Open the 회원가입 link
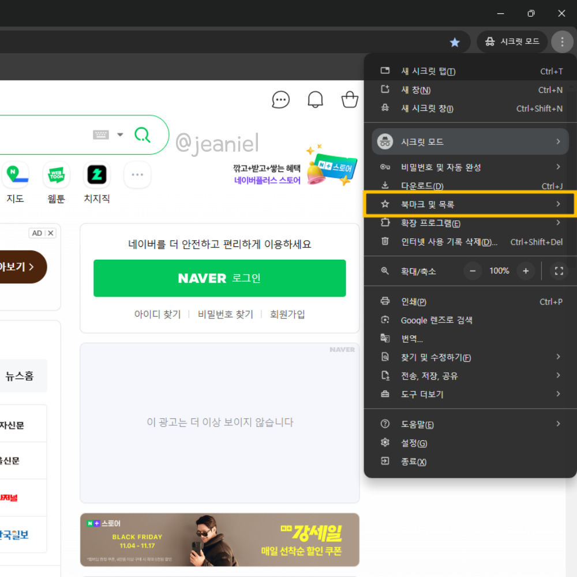 tap(287, 314)
